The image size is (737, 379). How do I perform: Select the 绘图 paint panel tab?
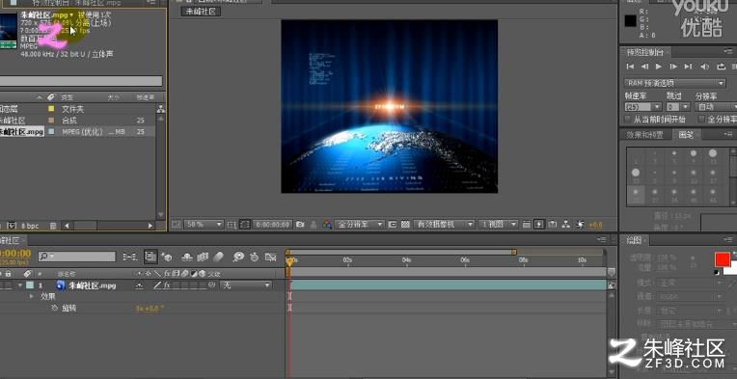(x=634, y=240)
